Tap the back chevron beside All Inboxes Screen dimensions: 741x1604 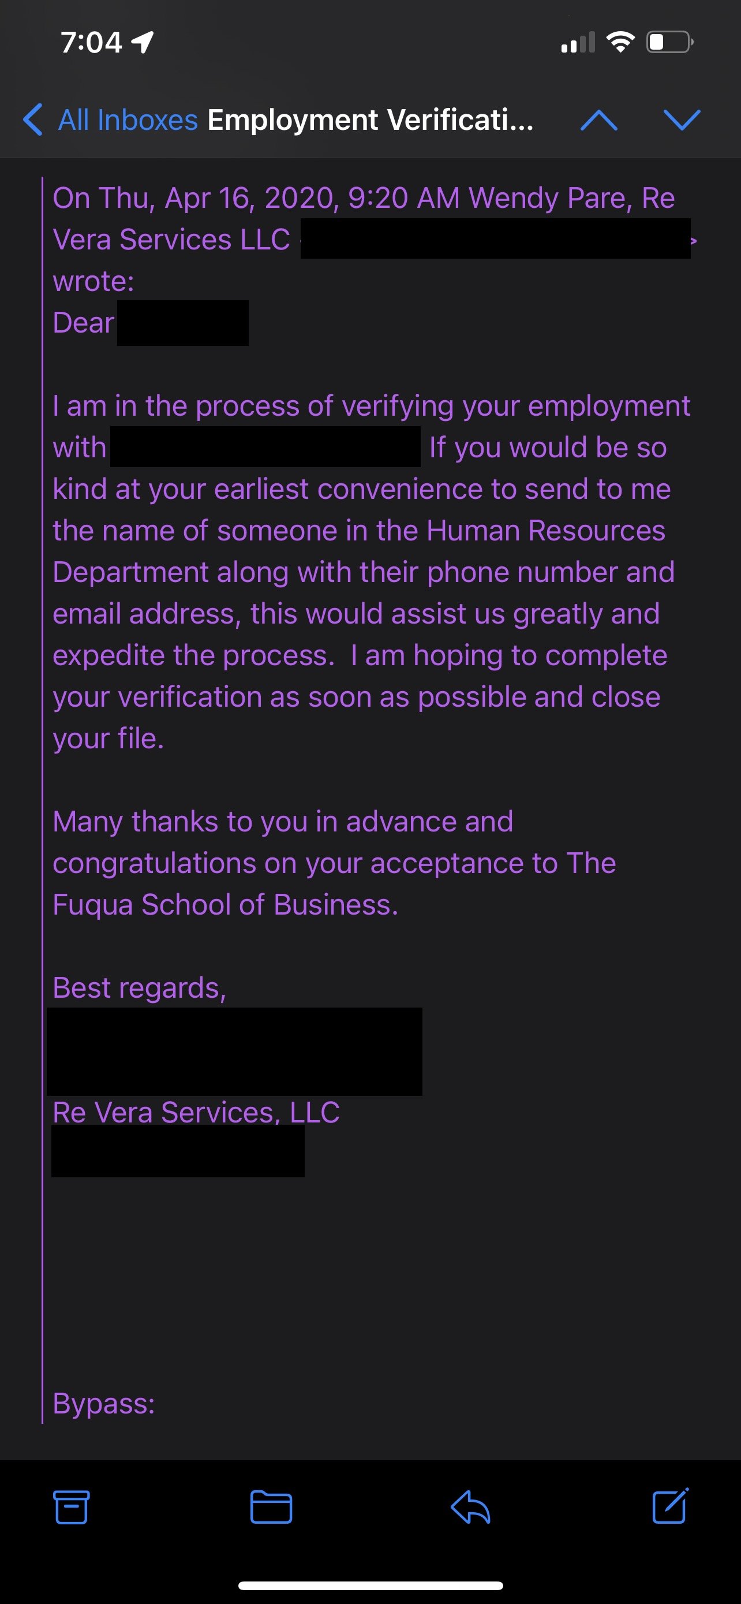tap(33, 120)
